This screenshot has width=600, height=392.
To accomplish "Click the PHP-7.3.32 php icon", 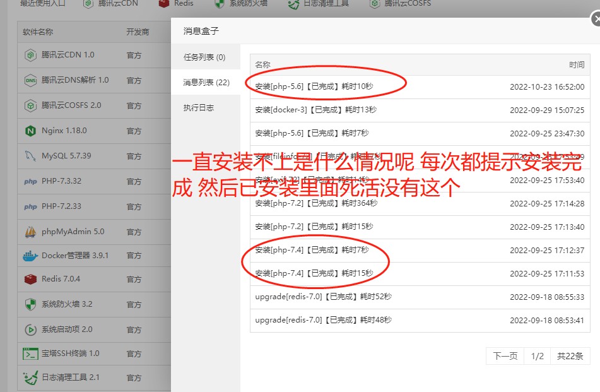I will 30,181.
